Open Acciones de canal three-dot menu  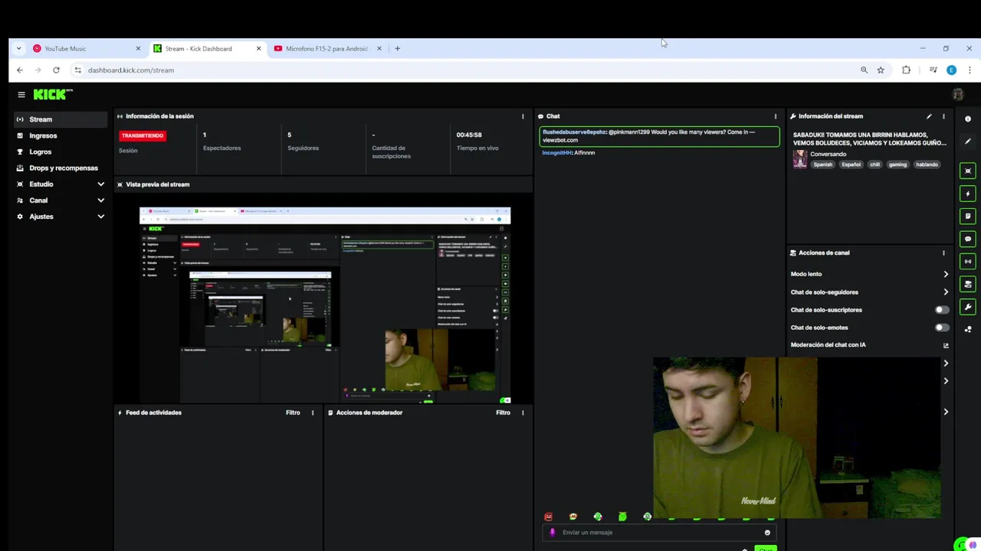tap(943, 253)
